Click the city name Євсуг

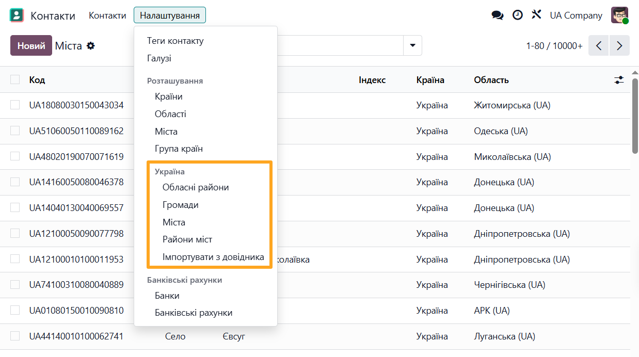coord(234,336)
